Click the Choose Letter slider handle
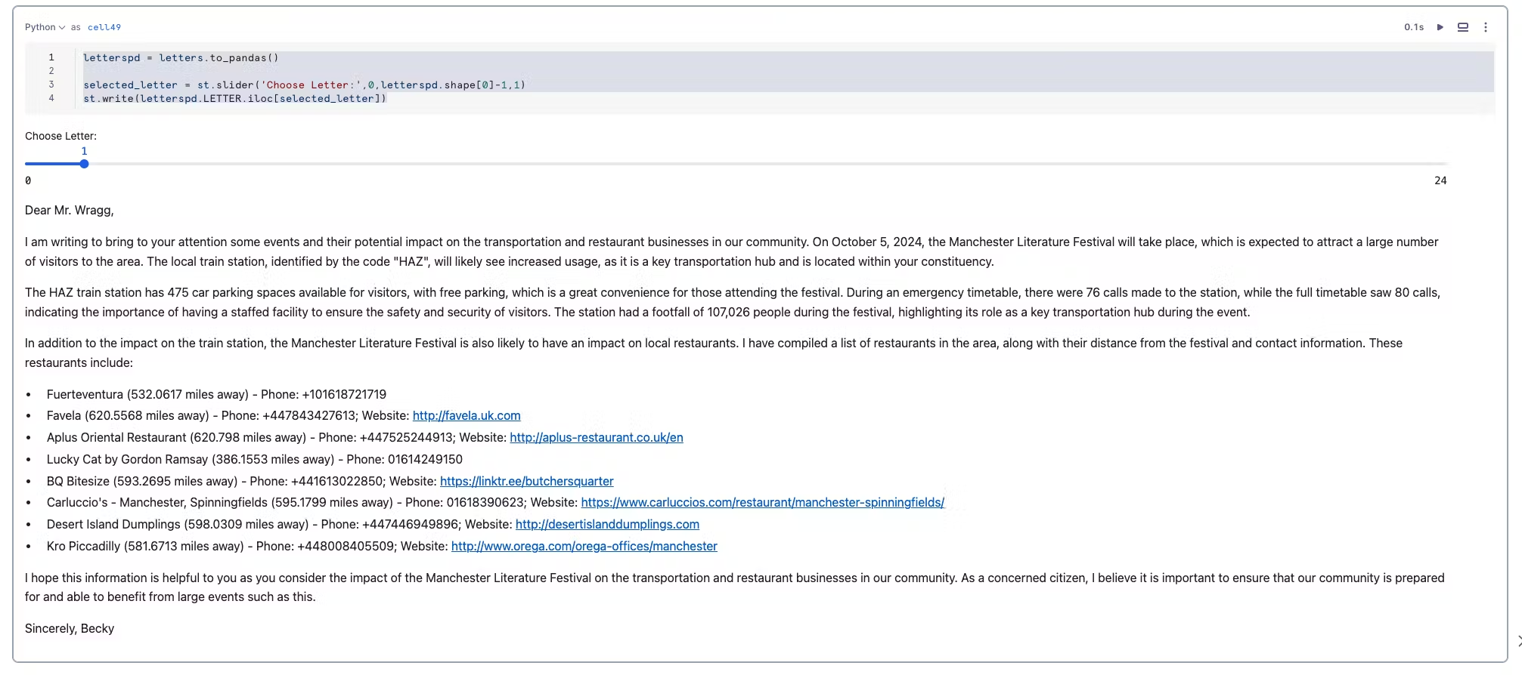 point(84,164)
